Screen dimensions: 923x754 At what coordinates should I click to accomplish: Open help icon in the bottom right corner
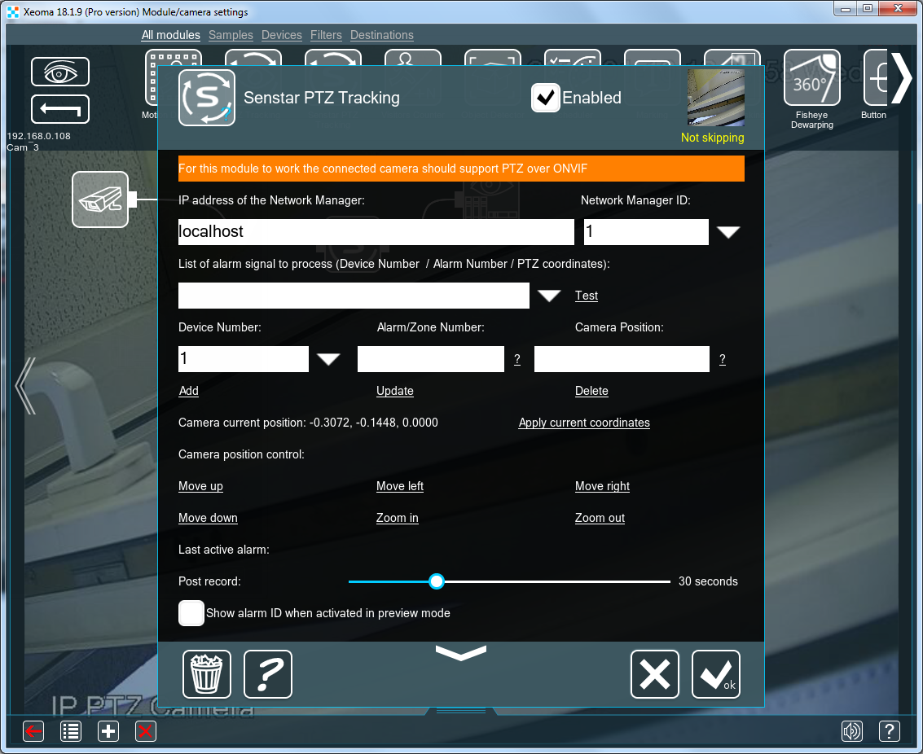[890, 731]
